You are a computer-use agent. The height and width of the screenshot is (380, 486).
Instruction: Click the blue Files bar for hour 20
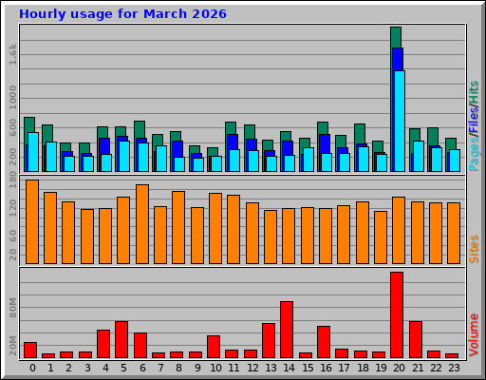click(398, 59)
